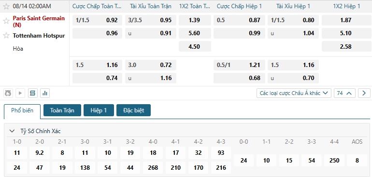Pick the 1.39 full-time 1X2 odds
The image size is (372, 177).
pyautogui.click(x=195, y=20)
